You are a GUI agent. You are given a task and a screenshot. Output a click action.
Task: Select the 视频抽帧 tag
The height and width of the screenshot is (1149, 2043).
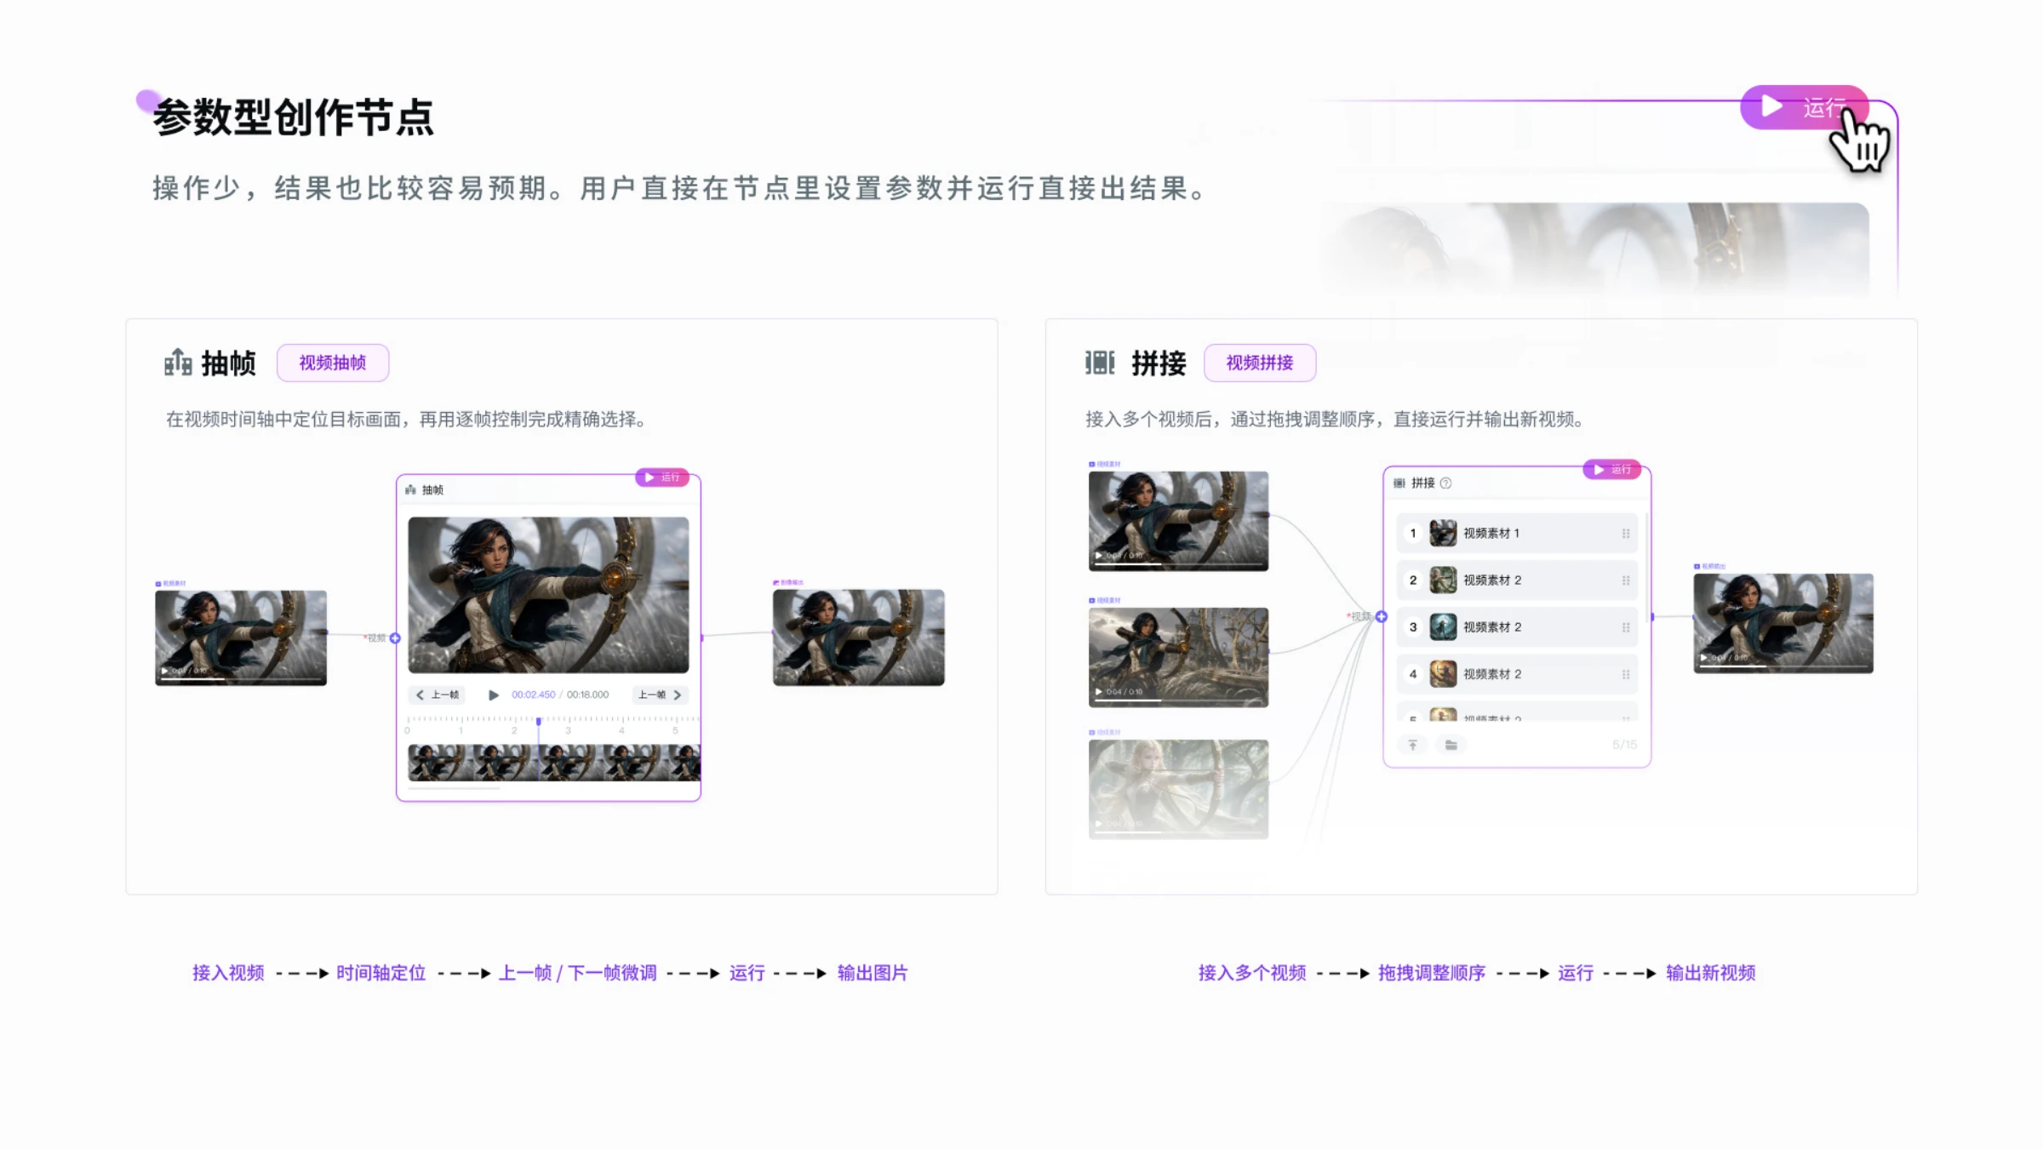tap(333, 363)
